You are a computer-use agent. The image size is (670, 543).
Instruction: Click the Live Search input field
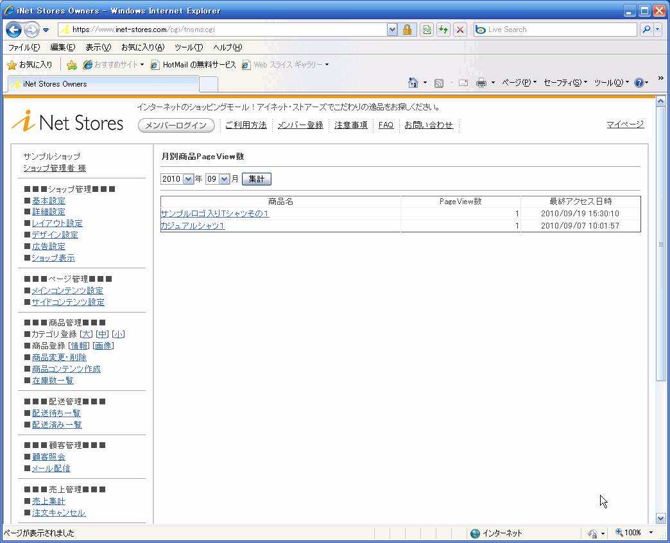[558, 30]
